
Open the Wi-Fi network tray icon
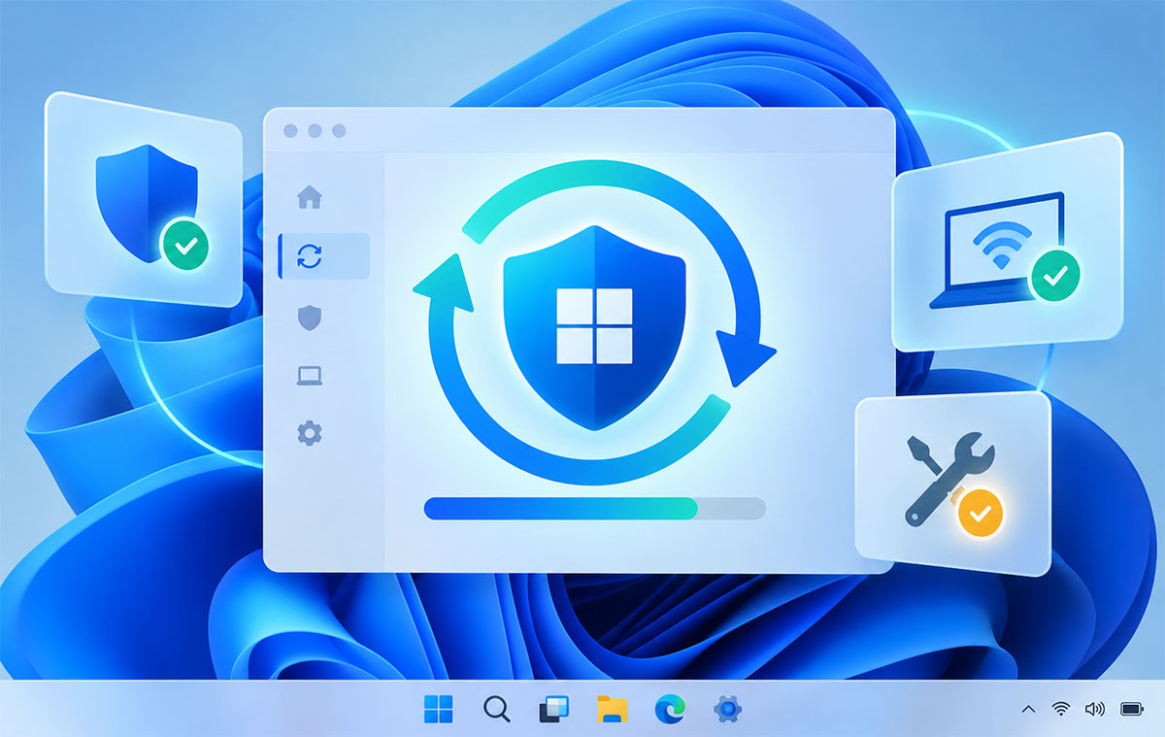point(1061,710)
